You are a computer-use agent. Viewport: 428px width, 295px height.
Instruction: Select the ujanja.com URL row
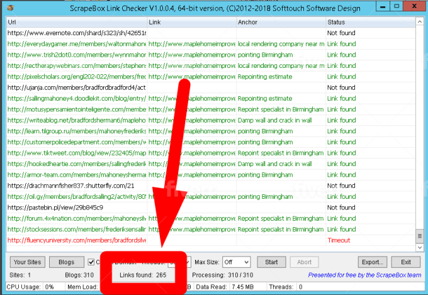click(x=211, y=87)
